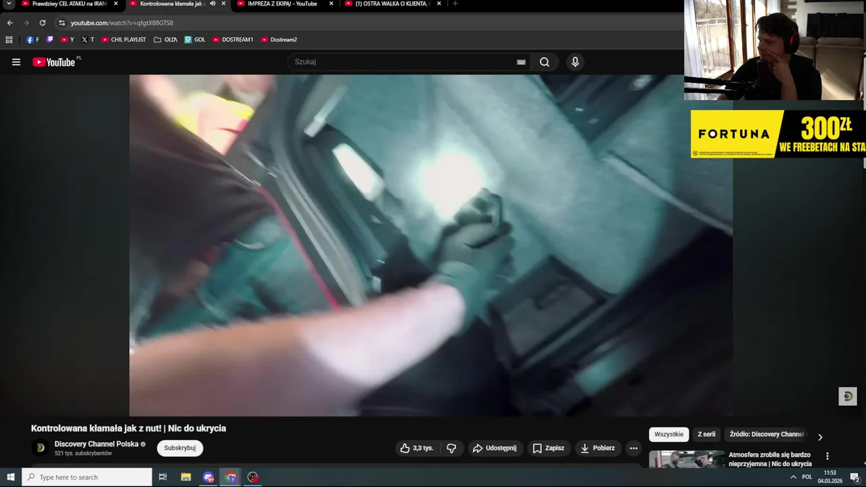Open the YouTube 'Y' bookmark
This screenshot has width=866, height=487.
click(x=67, y=39)
